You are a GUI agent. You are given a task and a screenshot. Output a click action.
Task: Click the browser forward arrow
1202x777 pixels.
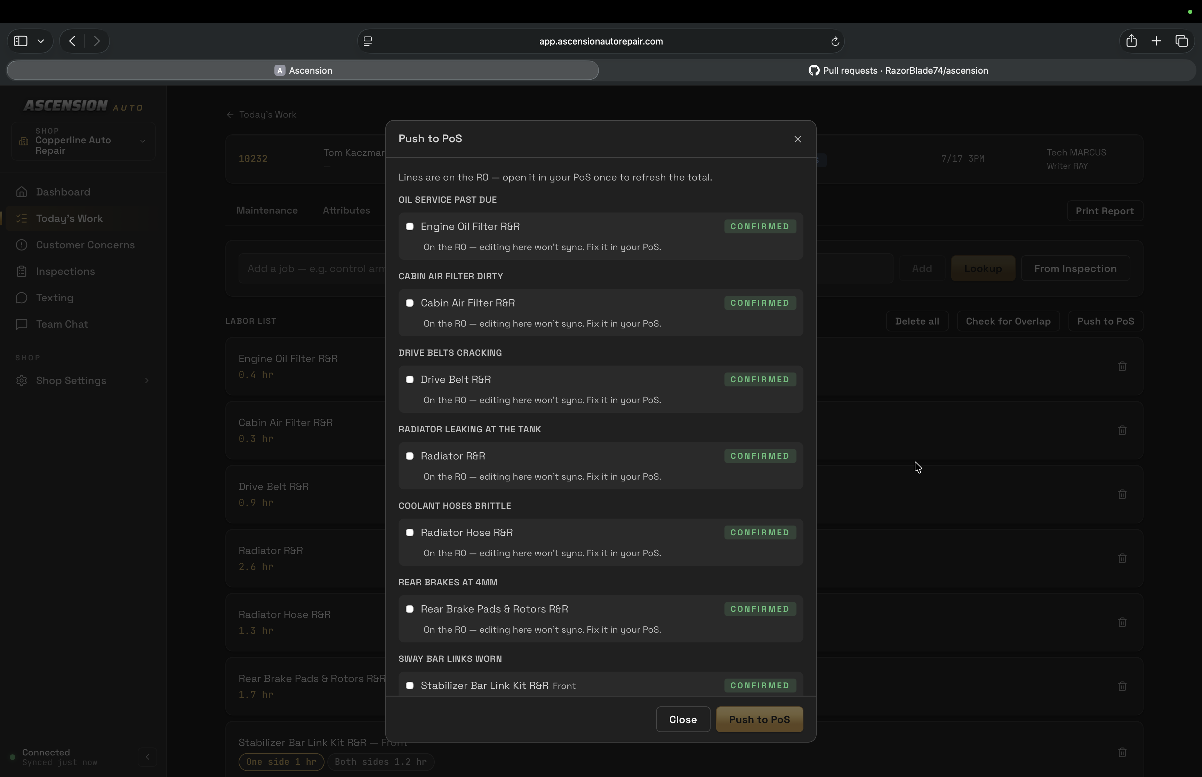click(97, 41)
